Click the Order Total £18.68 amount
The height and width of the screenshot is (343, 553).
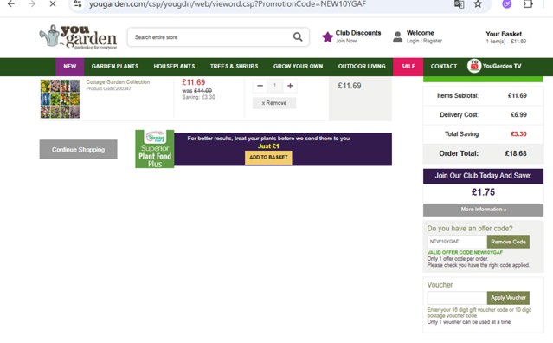pyautogui.click(x=516, y=153)
